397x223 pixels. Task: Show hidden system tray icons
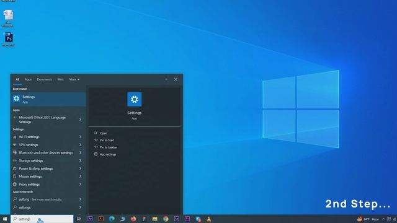point(383,219)
